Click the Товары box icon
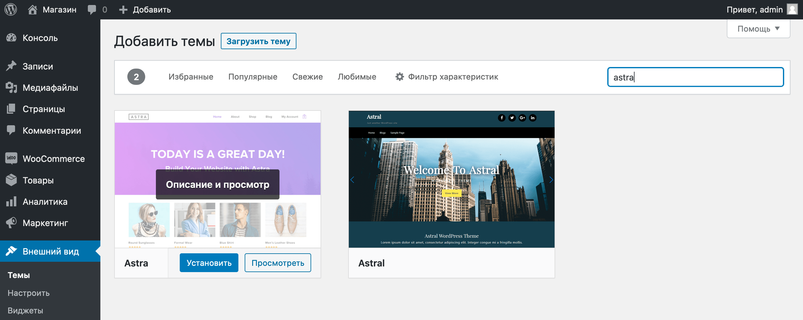This screenshot has height=320, width=803. pyautogui.click(x=11, y=180)
